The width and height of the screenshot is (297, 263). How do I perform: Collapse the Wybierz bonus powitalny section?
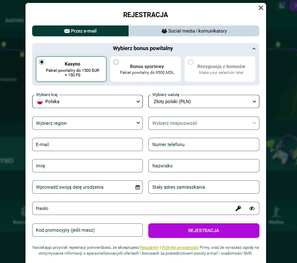[254, 48]
